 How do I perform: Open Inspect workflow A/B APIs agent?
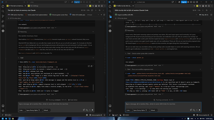pos(124,15)
